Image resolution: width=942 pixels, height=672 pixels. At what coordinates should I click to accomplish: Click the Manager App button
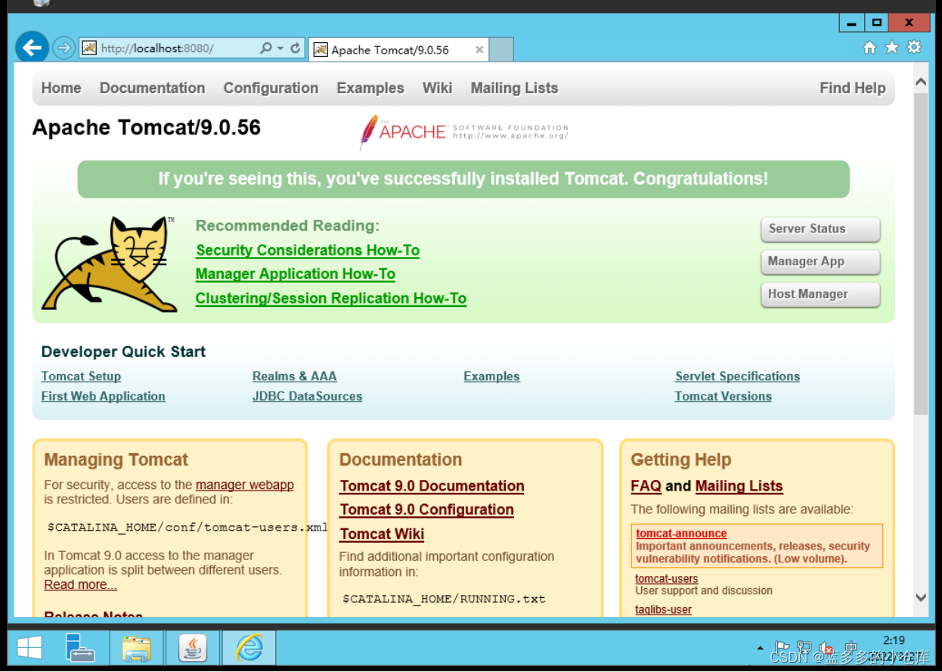[820, 262]
